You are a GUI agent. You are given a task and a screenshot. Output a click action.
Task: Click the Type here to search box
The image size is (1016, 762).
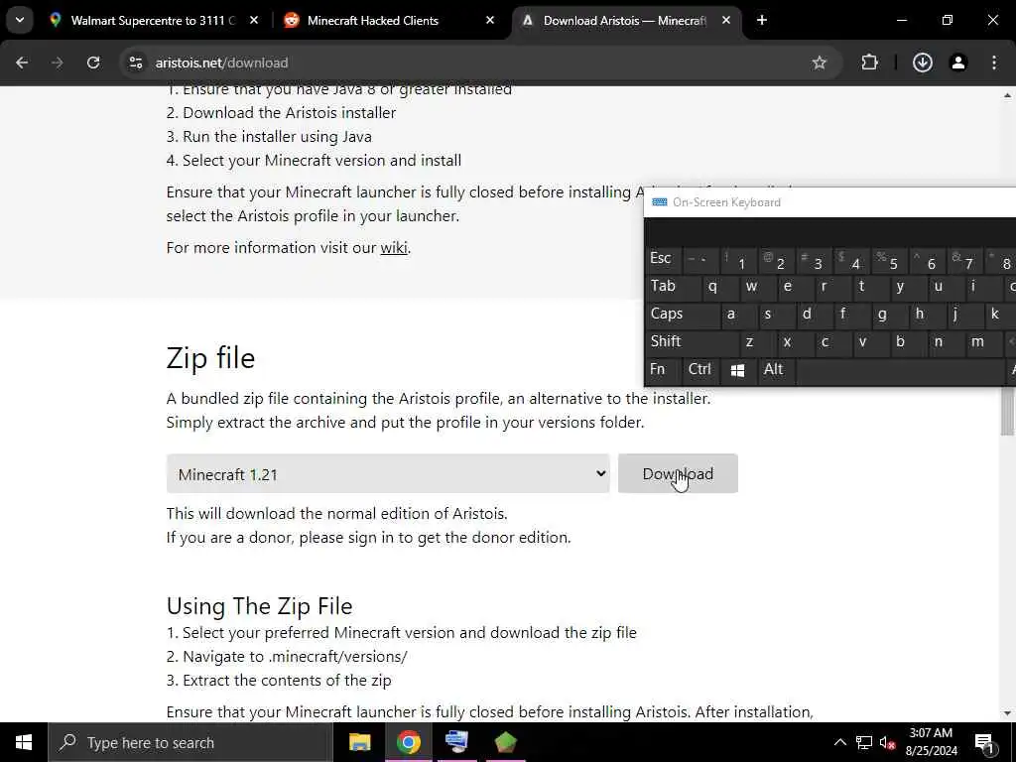[x=190, y=742]
